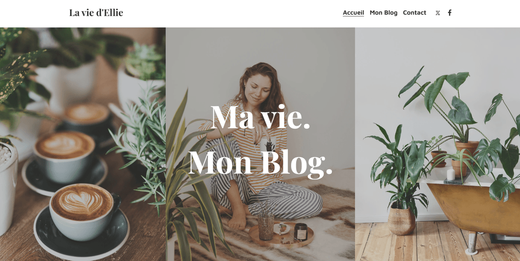Click the coffee cups photo on the left
This screenshot has height=261, width=520.
tap(83, 144)
